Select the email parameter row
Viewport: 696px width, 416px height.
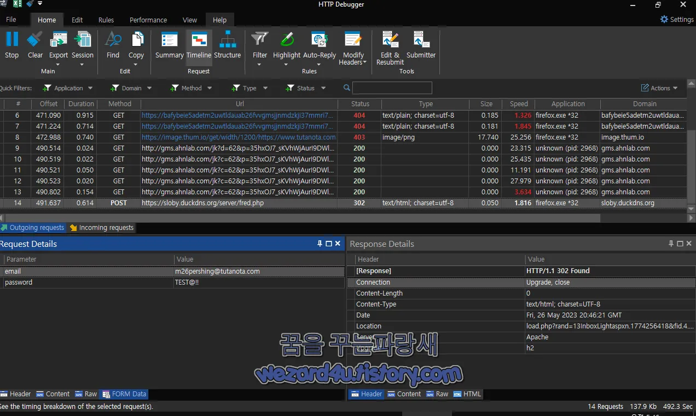[172, 271]
